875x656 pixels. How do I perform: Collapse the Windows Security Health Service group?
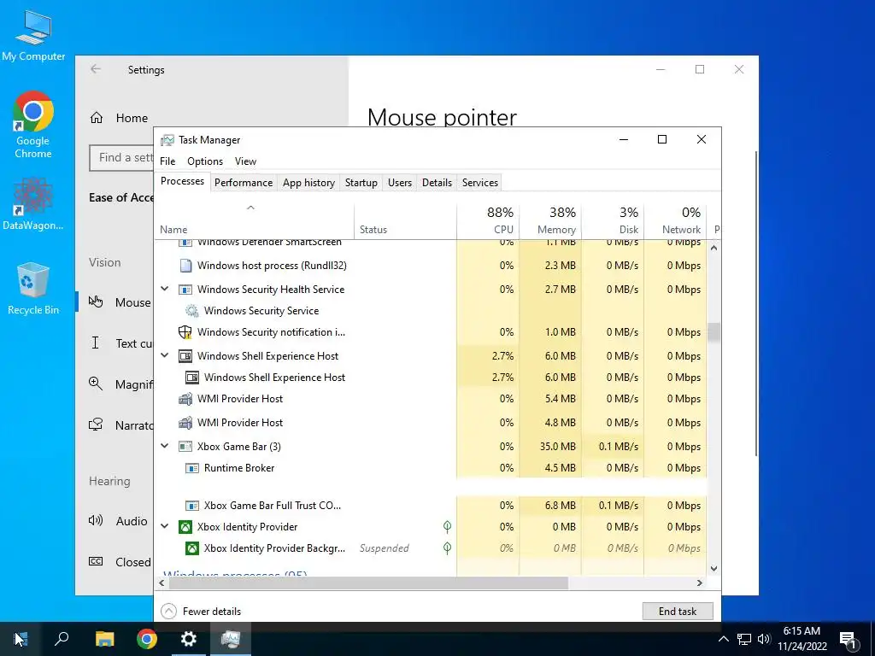(x=165, y=289)
